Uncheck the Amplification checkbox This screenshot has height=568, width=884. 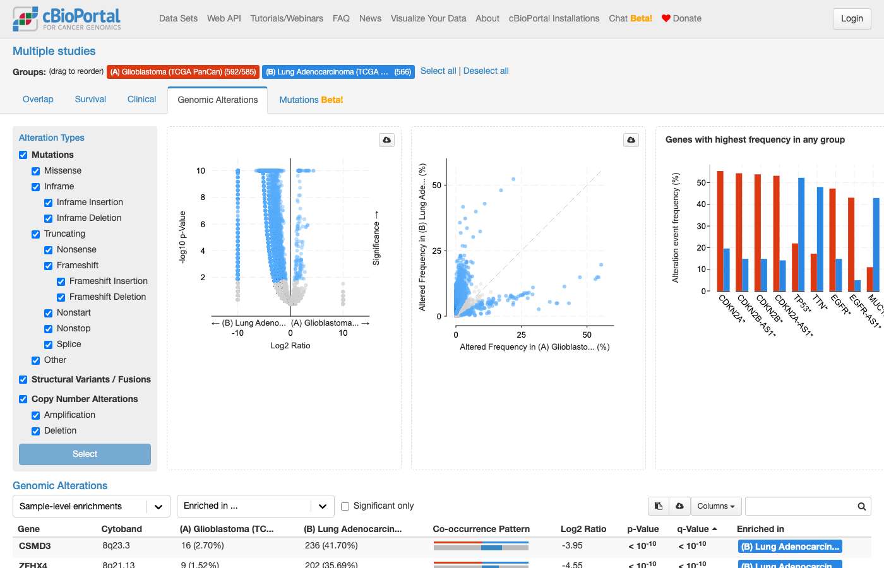coord(36,415)
